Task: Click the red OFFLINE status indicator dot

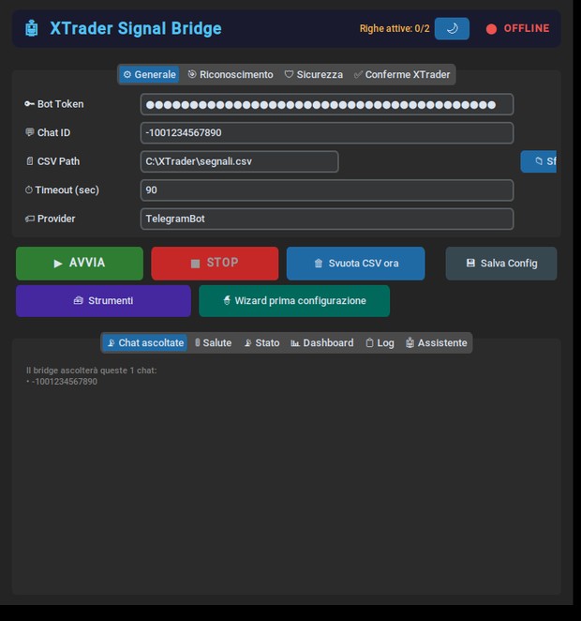Action: [491, 29]
